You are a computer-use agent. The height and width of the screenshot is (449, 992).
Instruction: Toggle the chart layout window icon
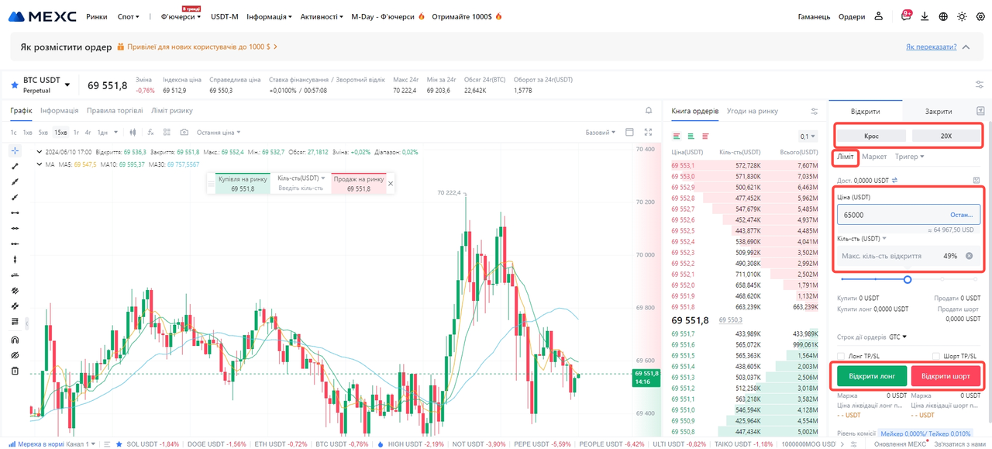(629, 133)
